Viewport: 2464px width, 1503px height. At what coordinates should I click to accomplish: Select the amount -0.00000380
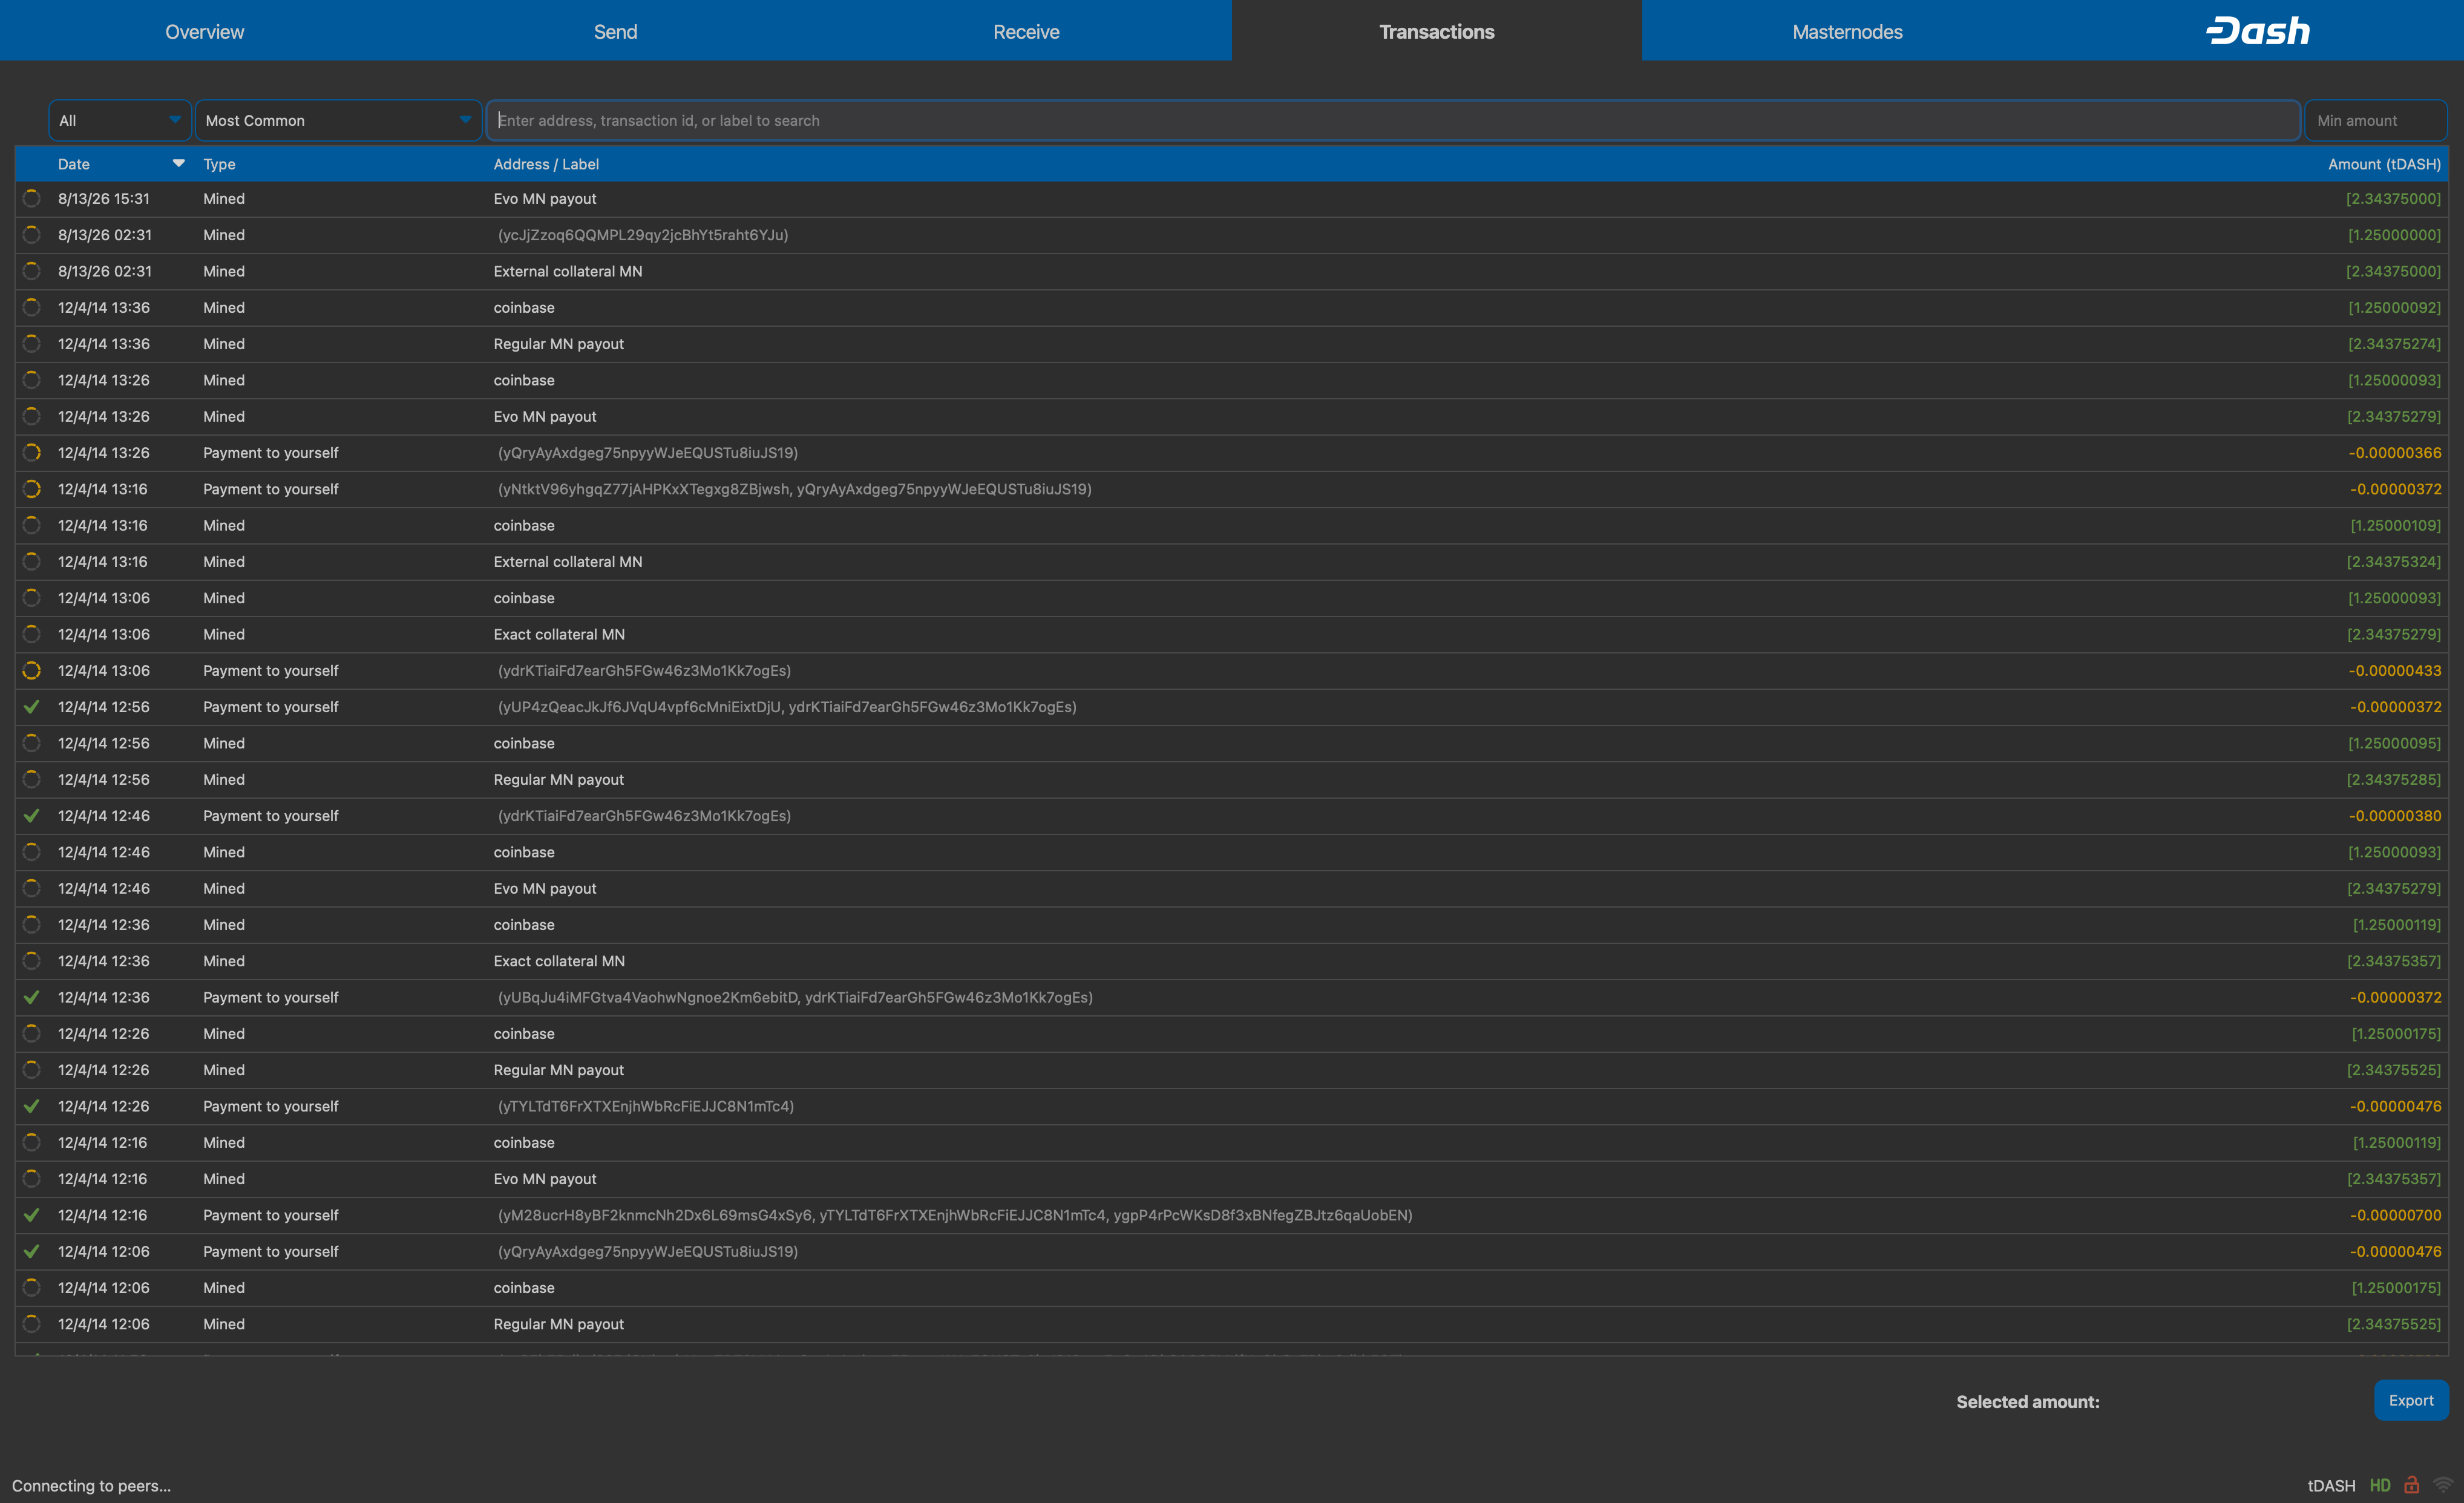pyautogui.click(x=2395, y=816)
